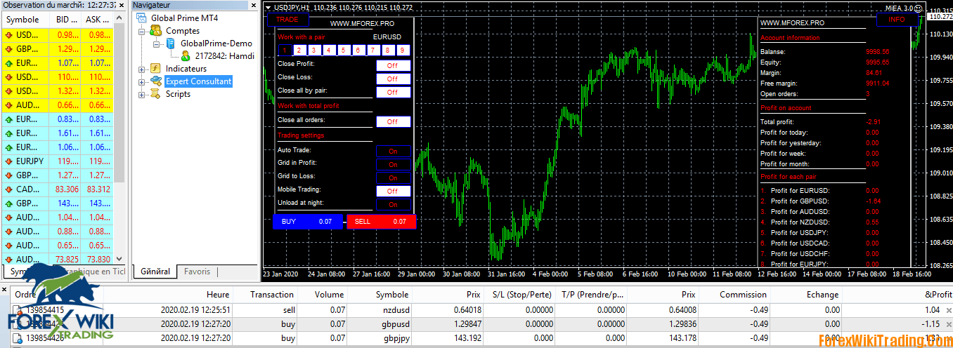Click the TRADE panel button

pyautogui.click(x=287, y=20)
